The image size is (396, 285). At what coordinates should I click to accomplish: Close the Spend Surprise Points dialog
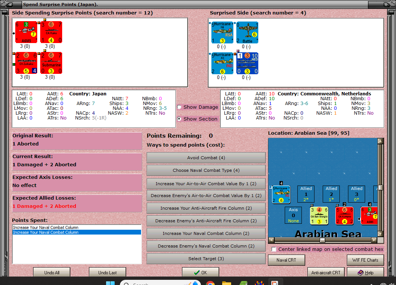[386, 4]
